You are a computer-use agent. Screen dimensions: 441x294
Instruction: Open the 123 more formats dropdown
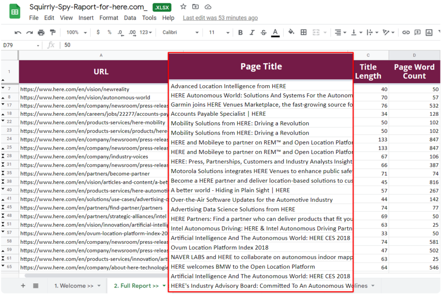pyautogui.click(x=146, y=33)
